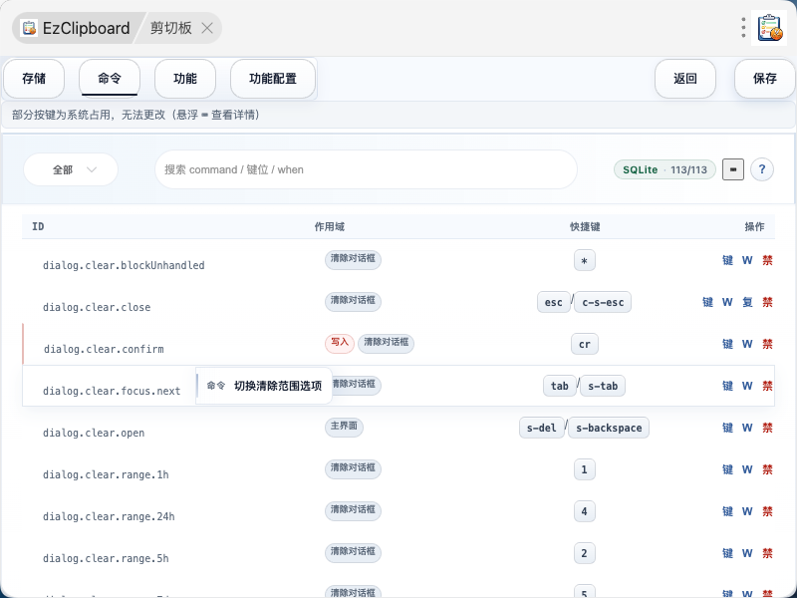Click the question mark help icon

click(761, 169)
